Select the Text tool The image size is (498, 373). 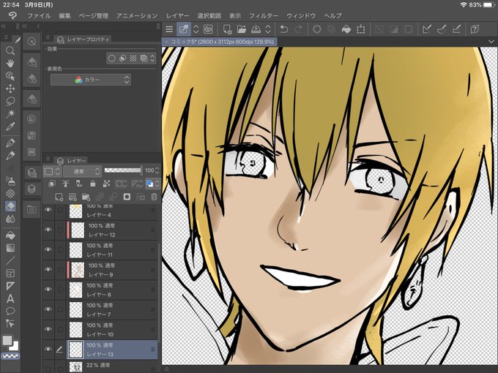click(x=10, y=298)
